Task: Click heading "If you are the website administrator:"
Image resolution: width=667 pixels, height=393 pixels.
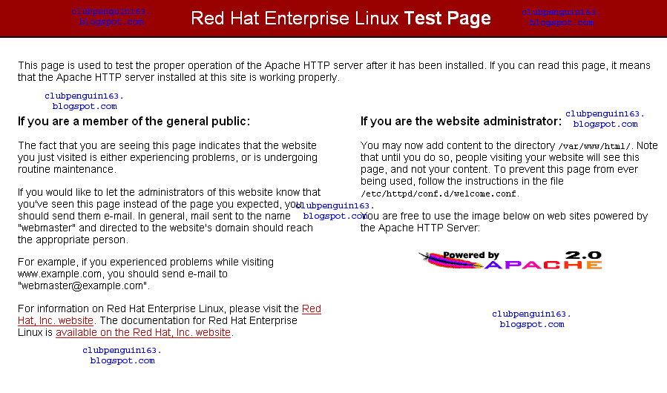Action: [461, 122]
